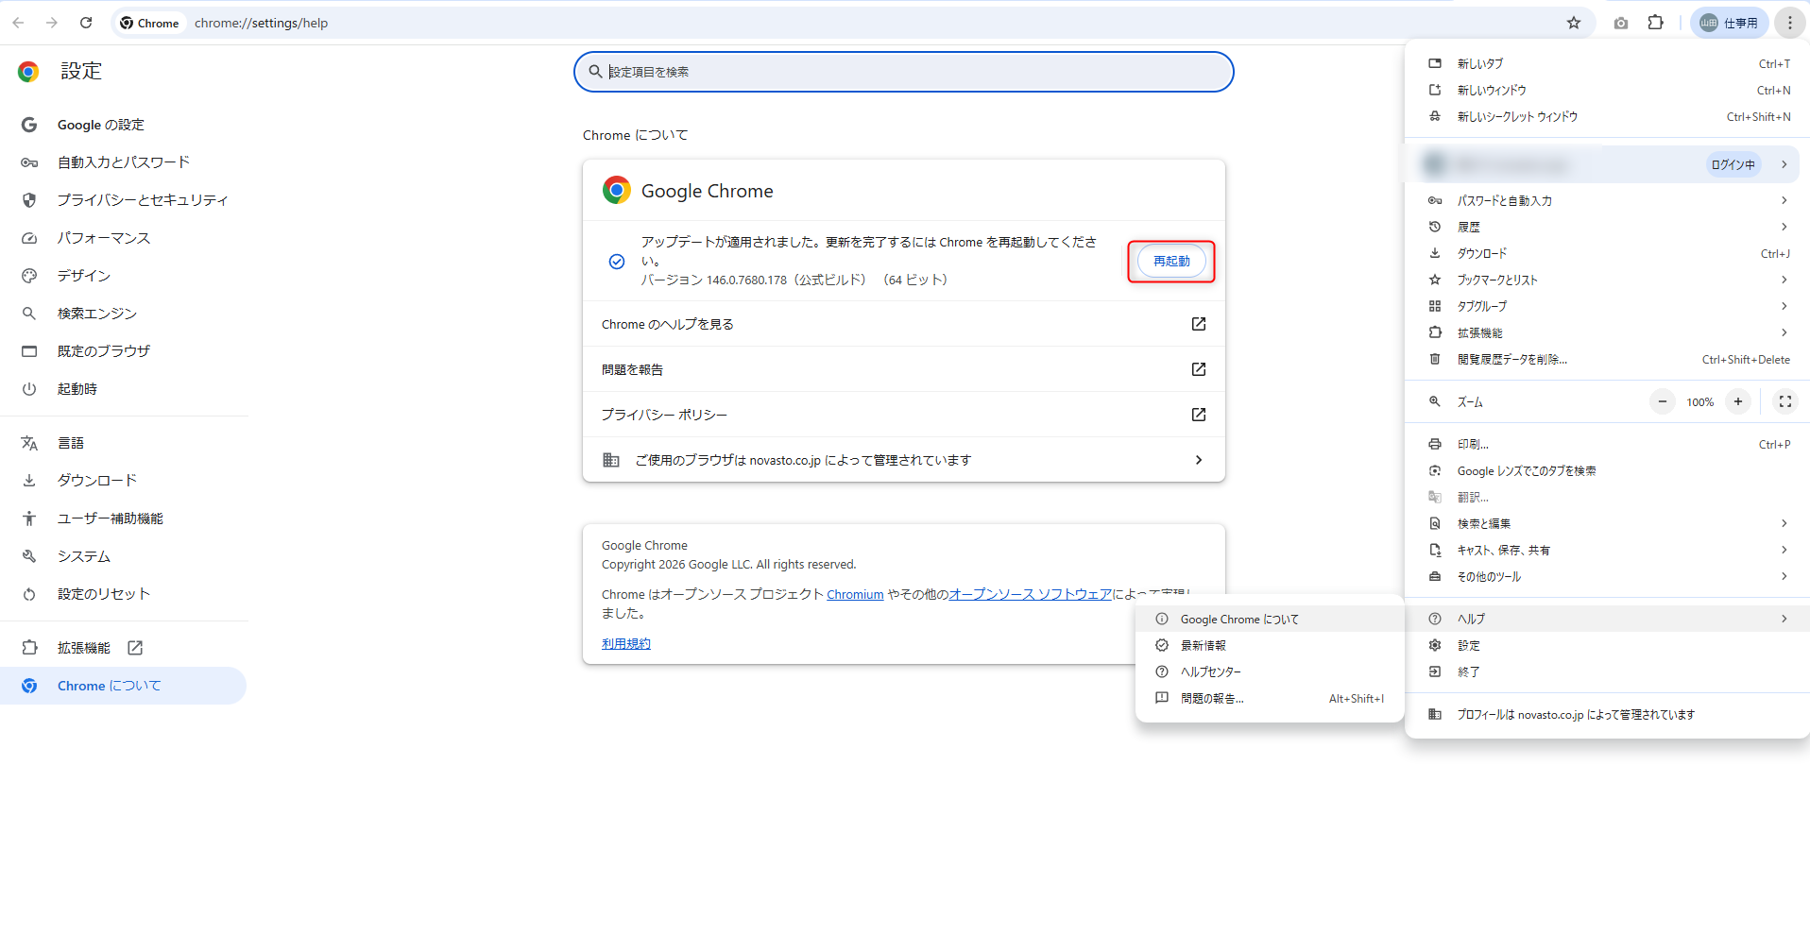Open 自動入力とパスワード settings
Image resolution: width=1810 pixels, height=935 pixels.
click(x=123, y=162)
